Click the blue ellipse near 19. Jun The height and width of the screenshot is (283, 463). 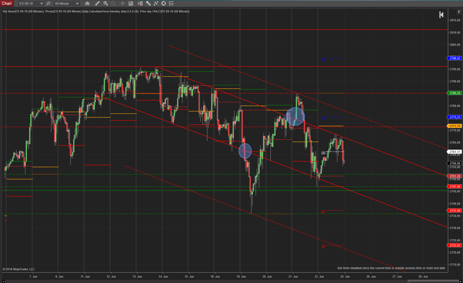pos(245,151)
